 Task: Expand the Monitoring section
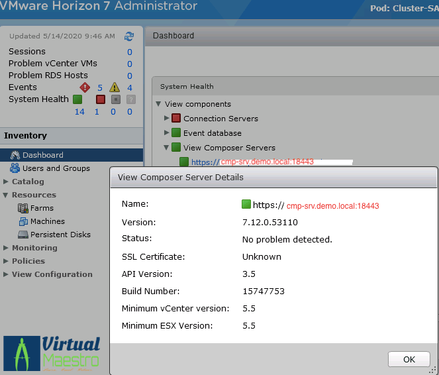point(6,248)
